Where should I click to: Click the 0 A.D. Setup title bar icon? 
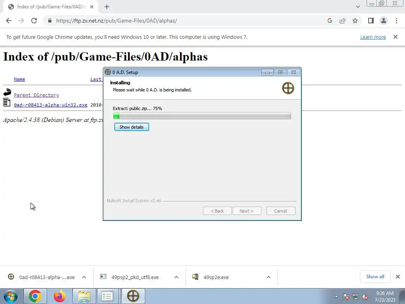pos(108,72)
